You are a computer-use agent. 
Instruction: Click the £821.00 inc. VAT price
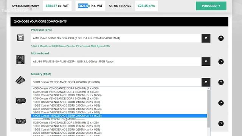90,6
